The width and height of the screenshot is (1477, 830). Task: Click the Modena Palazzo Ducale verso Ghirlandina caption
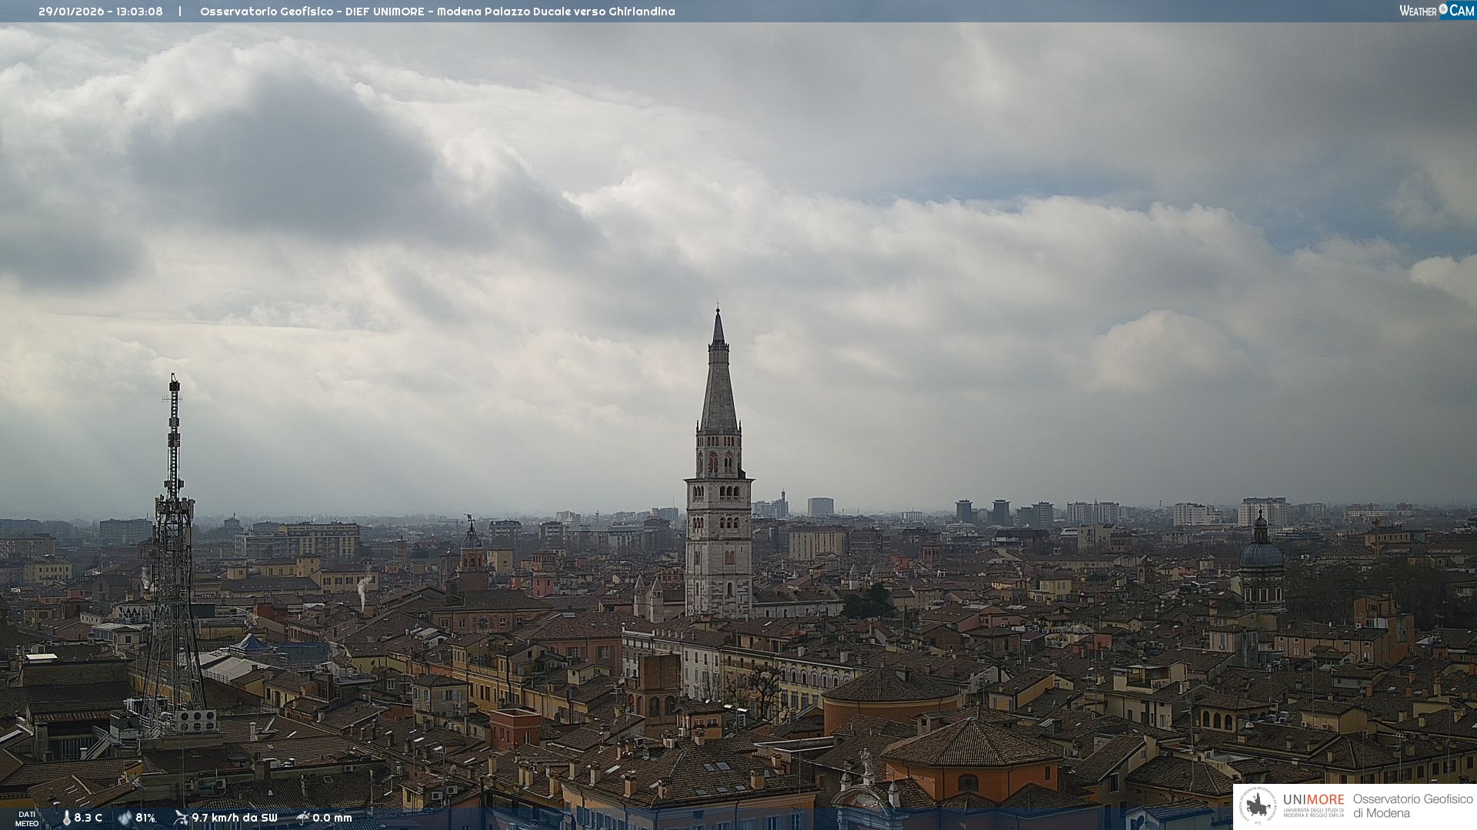pos(555,12)
